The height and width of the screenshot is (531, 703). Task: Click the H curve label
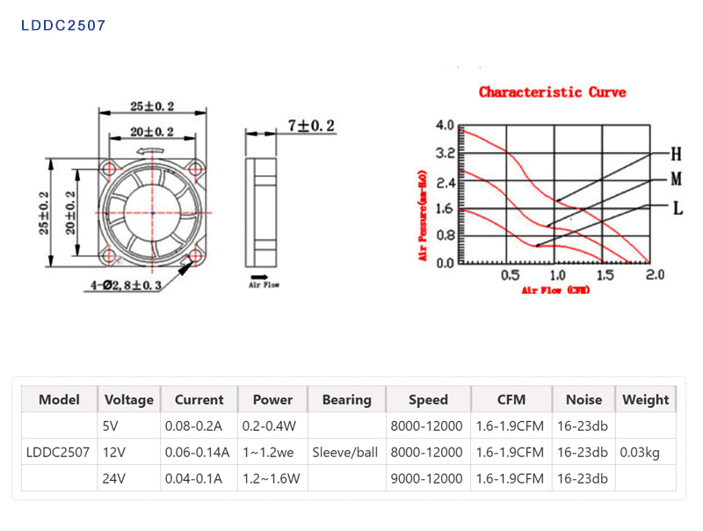(676, 155)
